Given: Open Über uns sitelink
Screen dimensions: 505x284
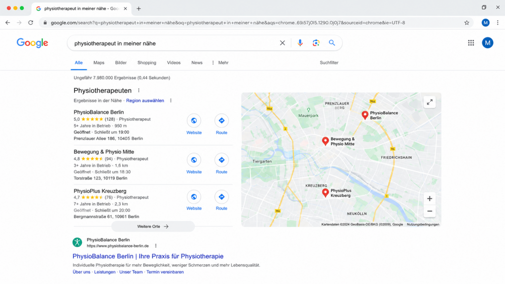Looking at the screenshot, I should pos(81,272).
